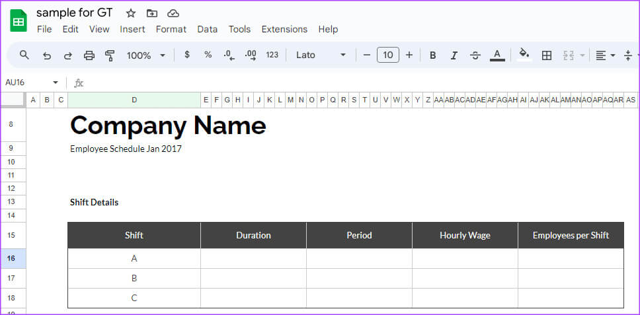The image size is (640, 315).
Task: Click the Shift table header
Action: 134,235
